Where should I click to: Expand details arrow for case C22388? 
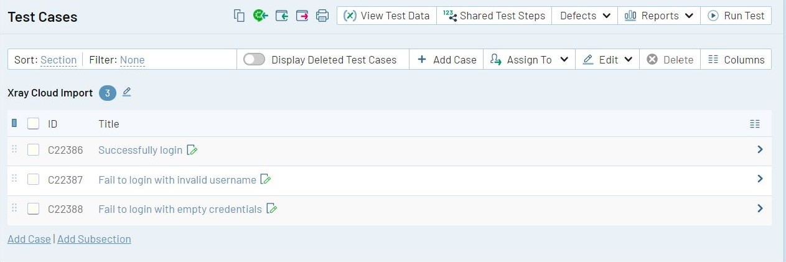pyautogui.click(x=760, y=208)
